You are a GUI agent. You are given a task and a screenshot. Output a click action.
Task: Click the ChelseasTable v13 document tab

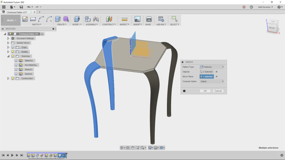coord(17,12)
